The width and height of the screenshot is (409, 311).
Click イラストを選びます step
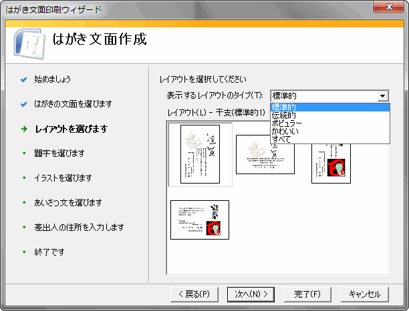[x=63, y=178]
